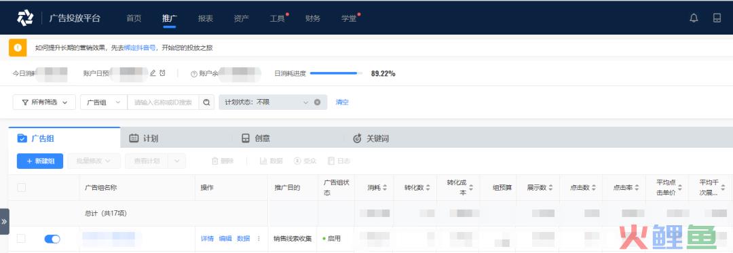This screenshot has width=733, height=253.
Task: Sort by 展示数 column arrows
Action: point(550,188)
